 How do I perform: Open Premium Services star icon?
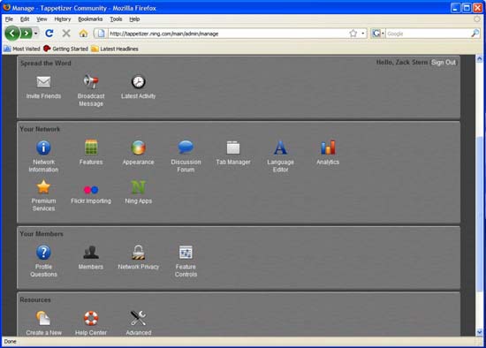(x=43, y=187)
